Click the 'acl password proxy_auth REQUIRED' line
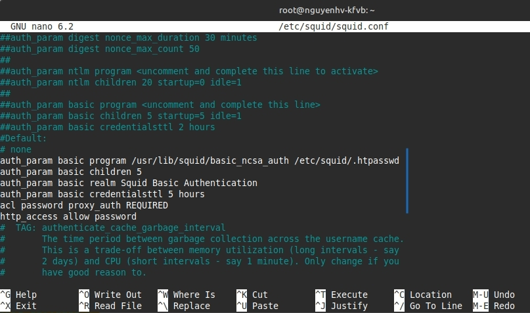The width and height of the screenshot is (530, 313). click(84, 205)
